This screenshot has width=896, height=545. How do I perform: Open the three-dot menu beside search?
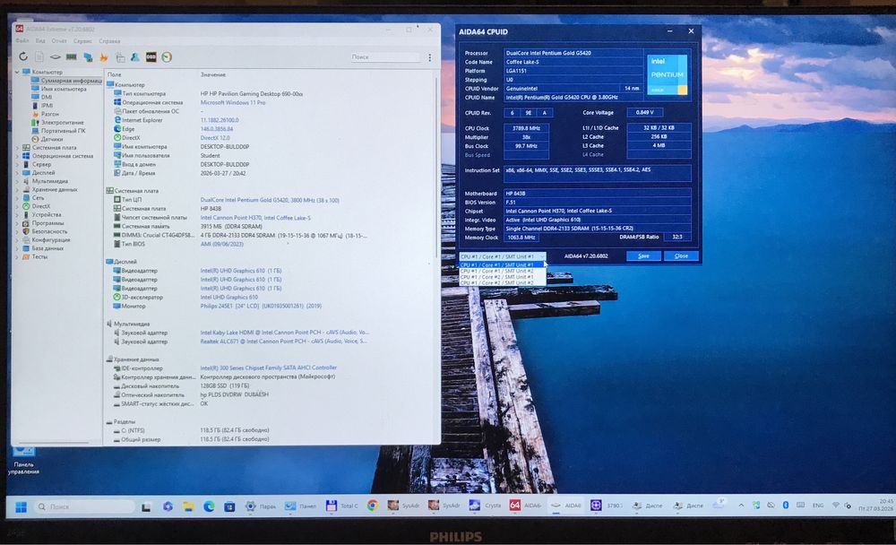430,57
